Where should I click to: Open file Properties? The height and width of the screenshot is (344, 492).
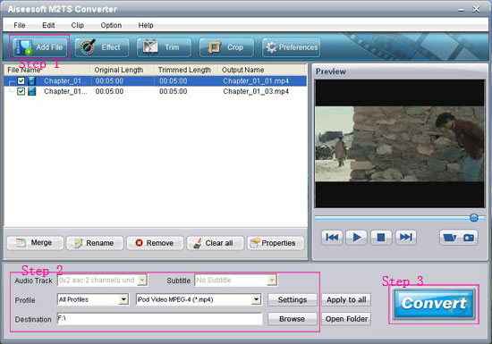coord(276,243)
